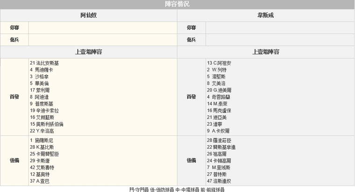355x192 pixels.
Task: Select substitute 29 卡斯唐
Action: pos(40,161)
